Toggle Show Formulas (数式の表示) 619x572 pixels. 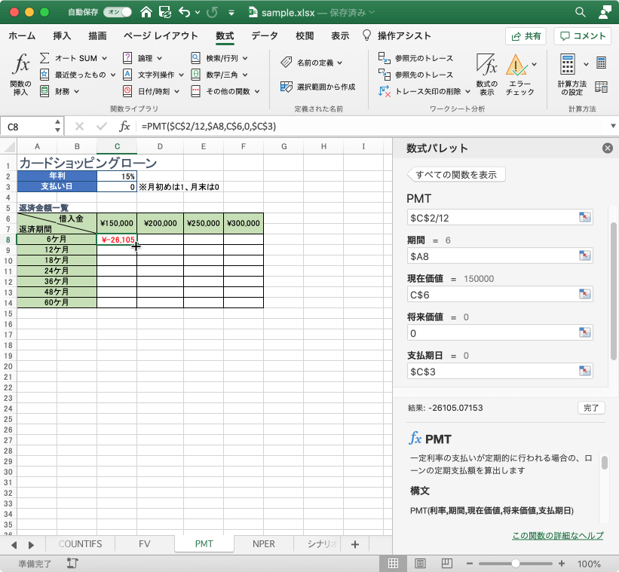coord(487,75)
